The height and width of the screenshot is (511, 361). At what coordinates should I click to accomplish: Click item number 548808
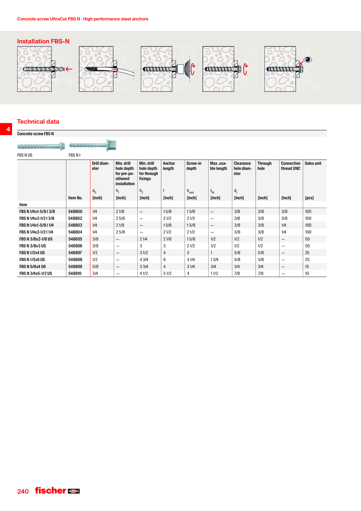(75, 260)
